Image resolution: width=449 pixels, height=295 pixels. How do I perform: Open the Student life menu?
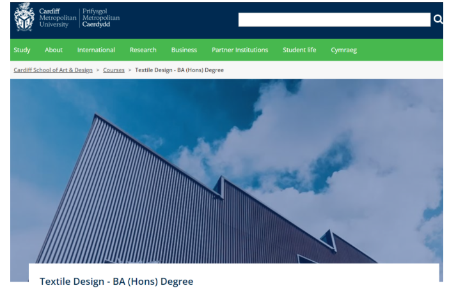[x=299, y=50]
